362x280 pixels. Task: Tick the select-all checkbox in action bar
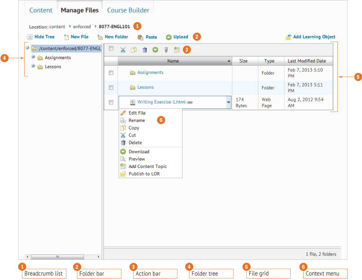(111, 48)
